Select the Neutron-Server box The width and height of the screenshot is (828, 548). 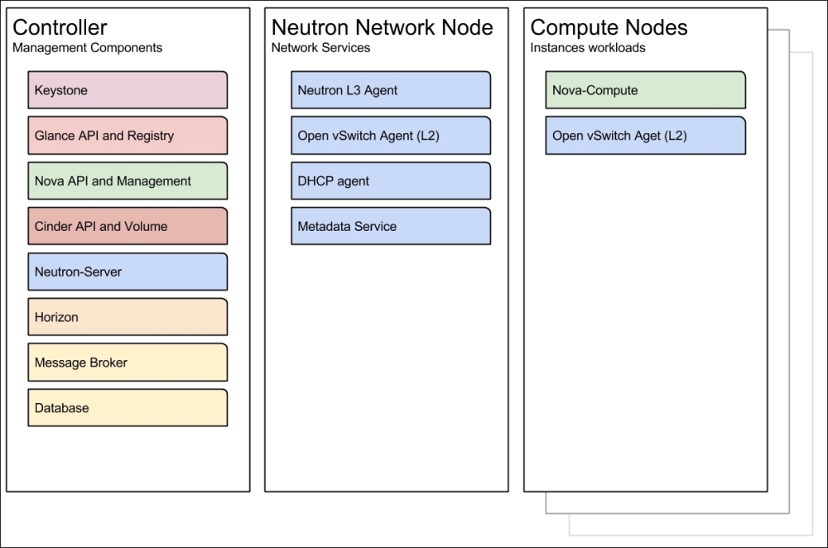[128, 272]
